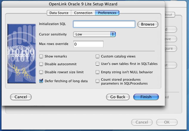Toggle User's own tables first in SQLTables
This screenshot has height=131, width=189.
[97, 64]
